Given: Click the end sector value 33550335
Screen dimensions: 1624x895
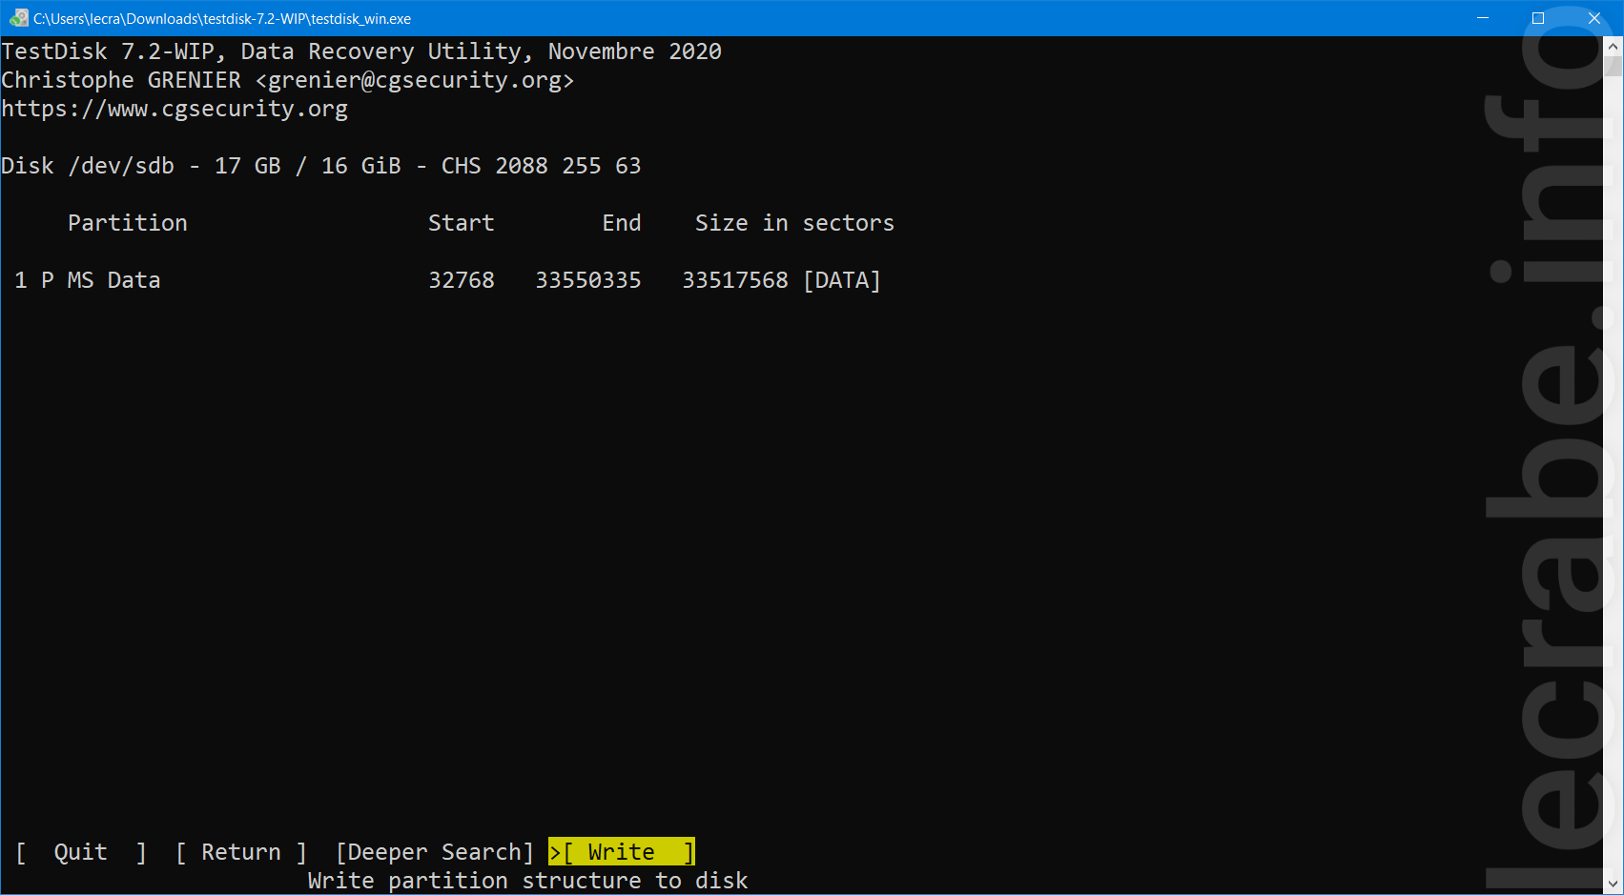Looking at the screenshot, I should coord(588,280).
